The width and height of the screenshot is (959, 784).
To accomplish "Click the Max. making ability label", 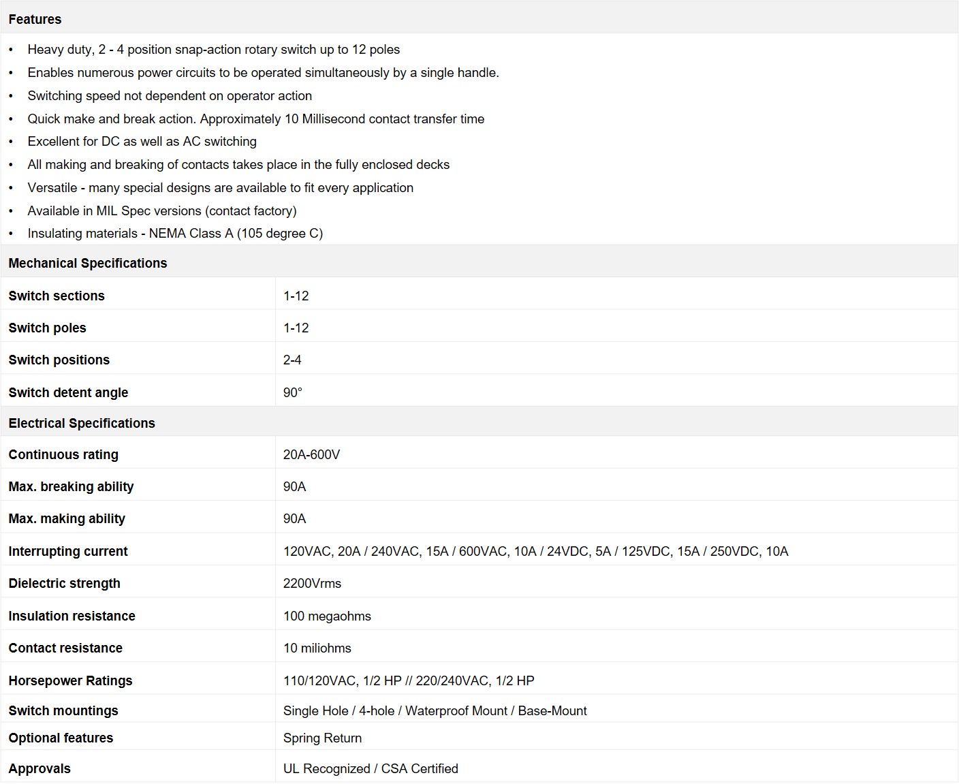I will click(67, 518).
